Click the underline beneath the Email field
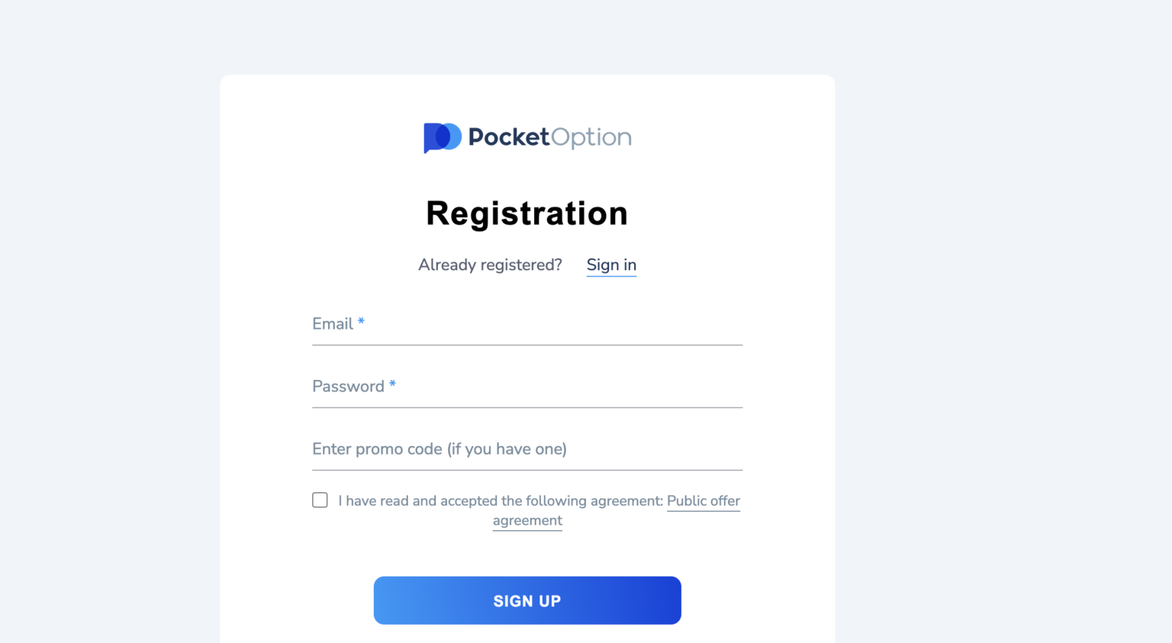Viewport: 1172px width, 643px height. click(527, 345)
